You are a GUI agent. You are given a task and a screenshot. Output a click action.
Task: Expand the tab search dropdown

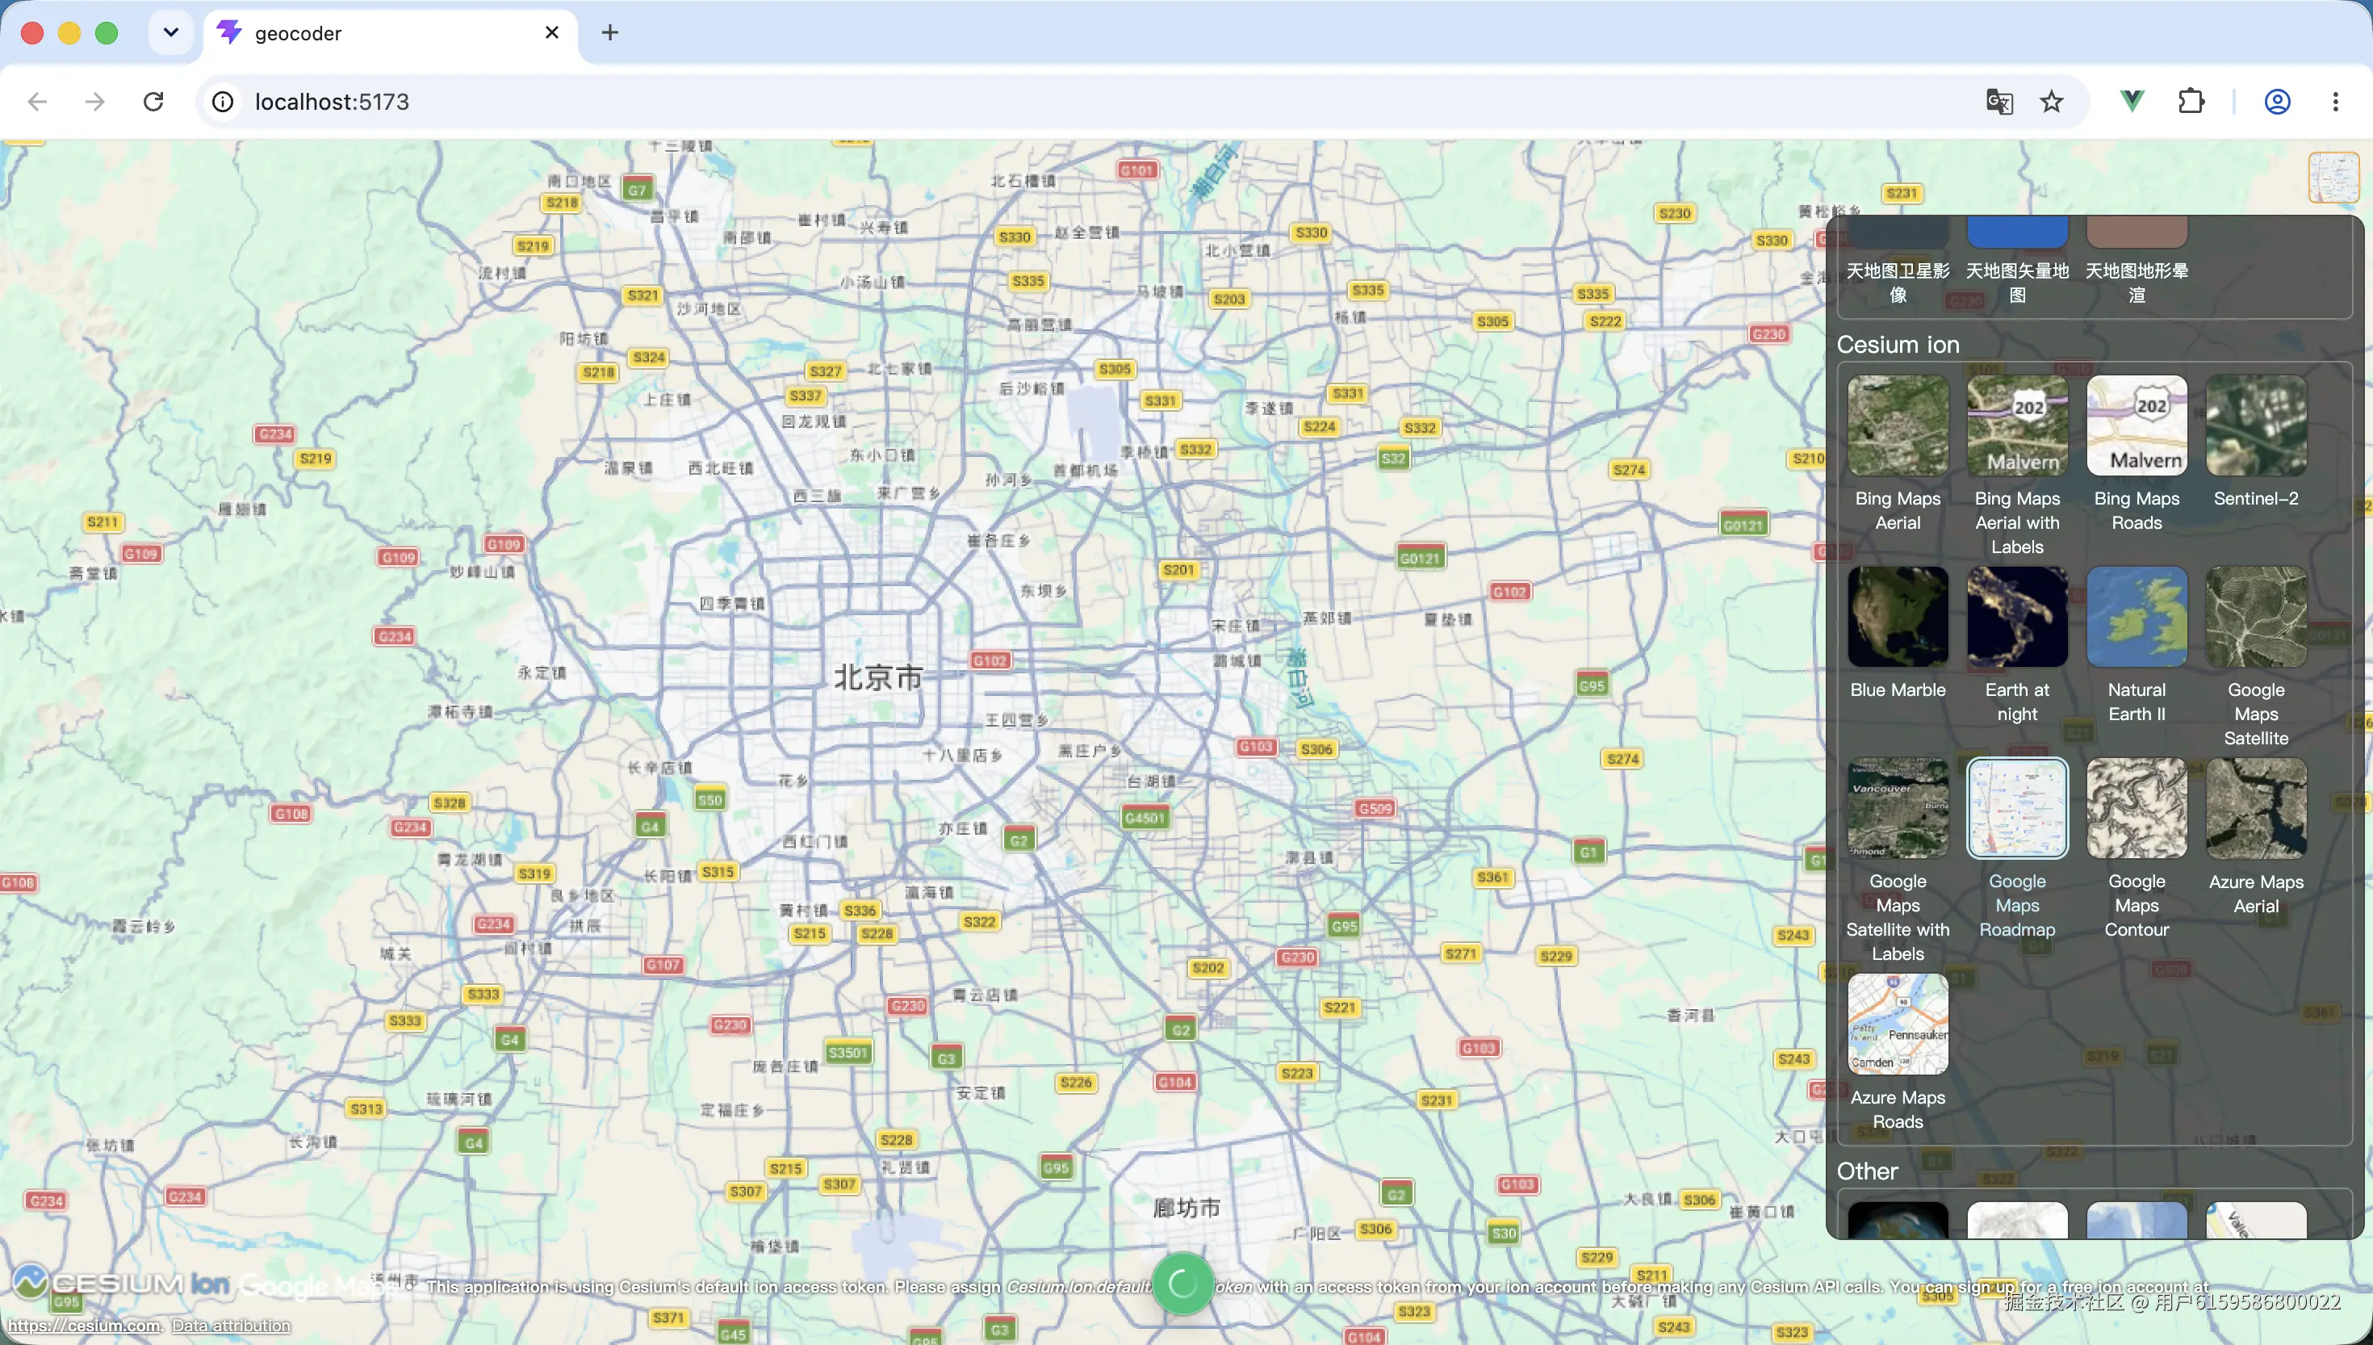171,33
